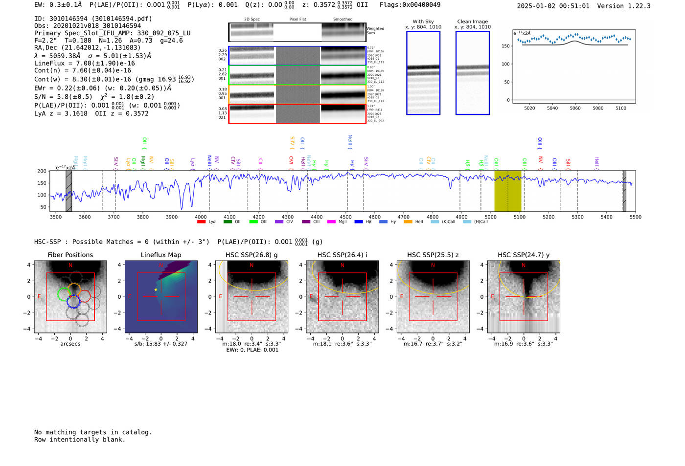The width and height of the screenshot is (685, 466).
Task: Select the orange-bordered 2D spec row
Action: pos(297,94)
